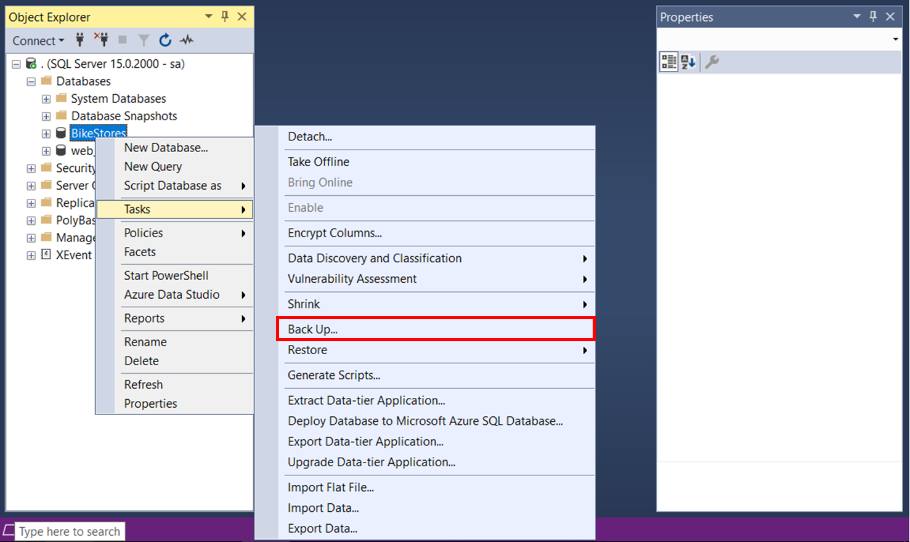Open the Policies submenu
910x542 pixels.
[x=175, y=233]
